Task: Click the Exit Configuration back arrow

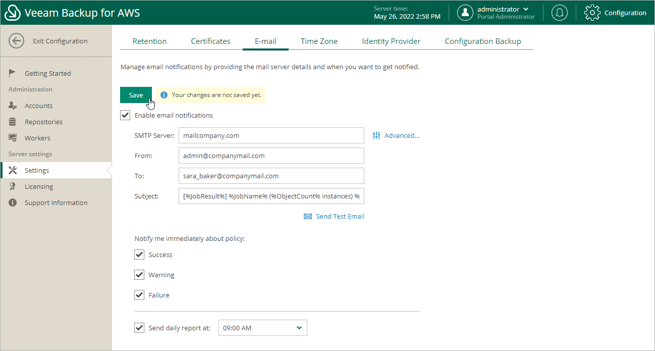Action: 17,41
